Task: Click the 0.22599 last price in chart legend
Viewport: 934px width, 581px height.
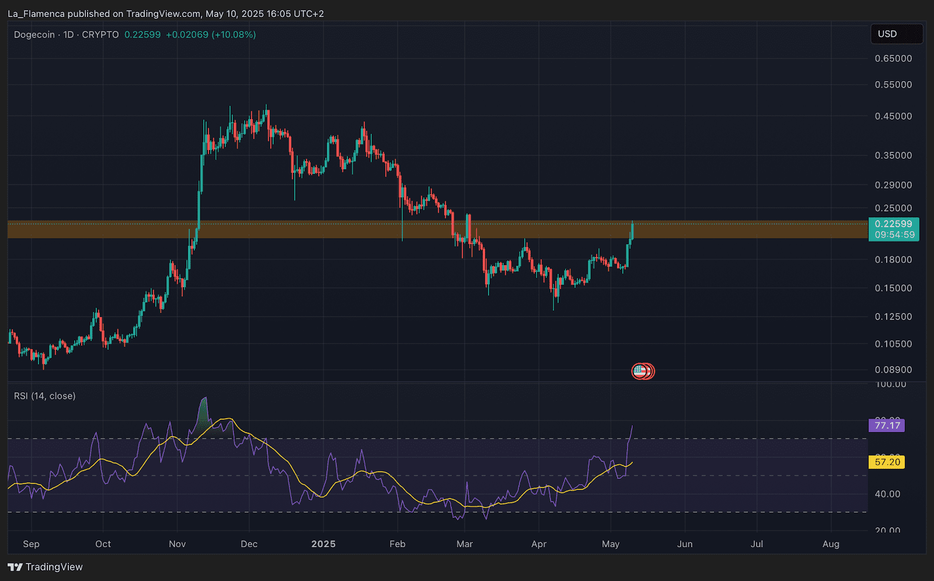Action: coord(142,34)
